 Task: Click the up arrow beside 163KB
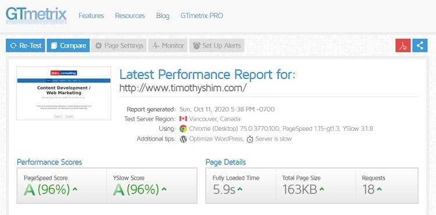point(321,189)
